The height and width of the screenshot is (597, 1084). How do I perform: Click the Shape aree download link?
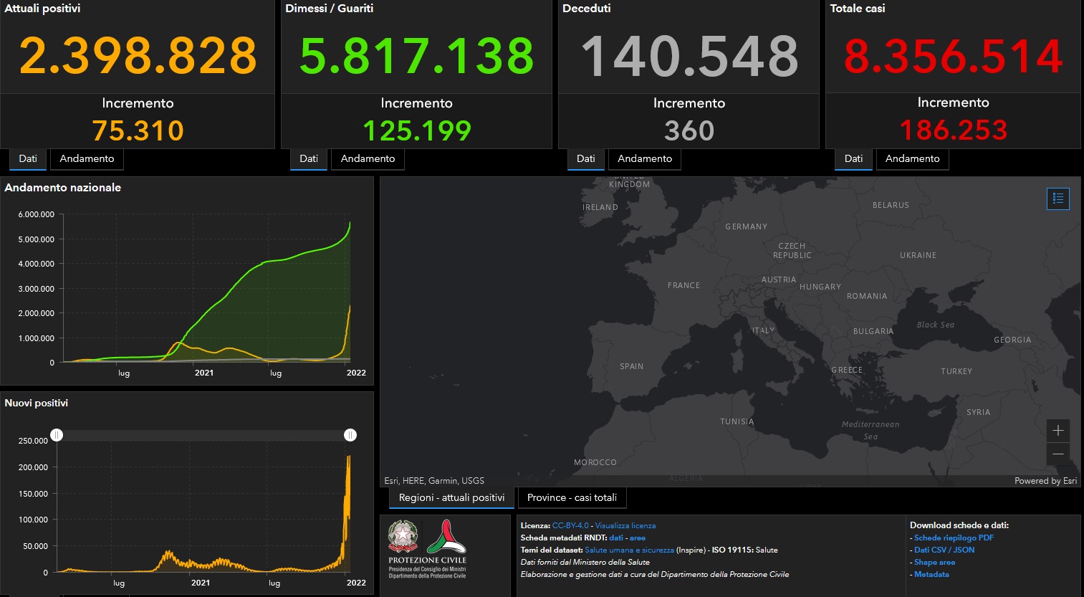[x=934, y=562]
